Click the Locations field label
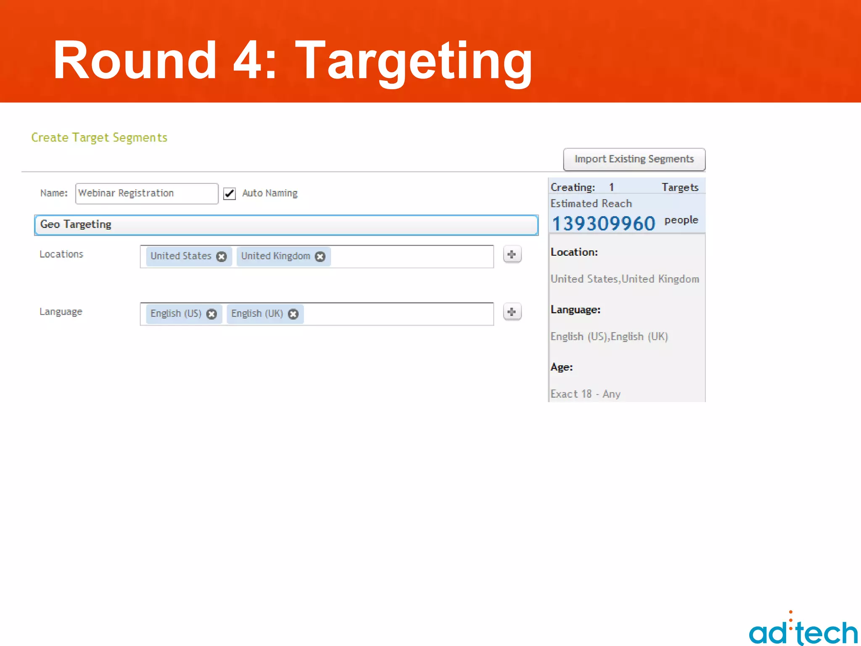This screenshot has height=646, width=861. pyautogui.click(x=61, y=254)
